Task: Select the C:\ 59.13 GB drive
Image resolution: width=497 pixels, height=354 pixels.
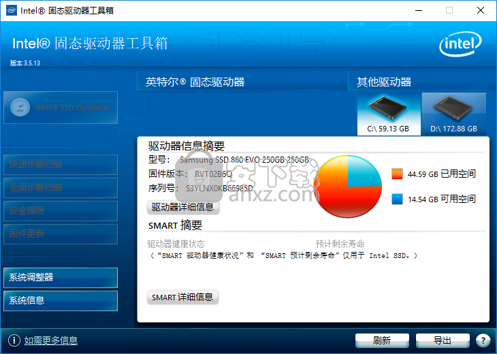Action: point(389,114)
